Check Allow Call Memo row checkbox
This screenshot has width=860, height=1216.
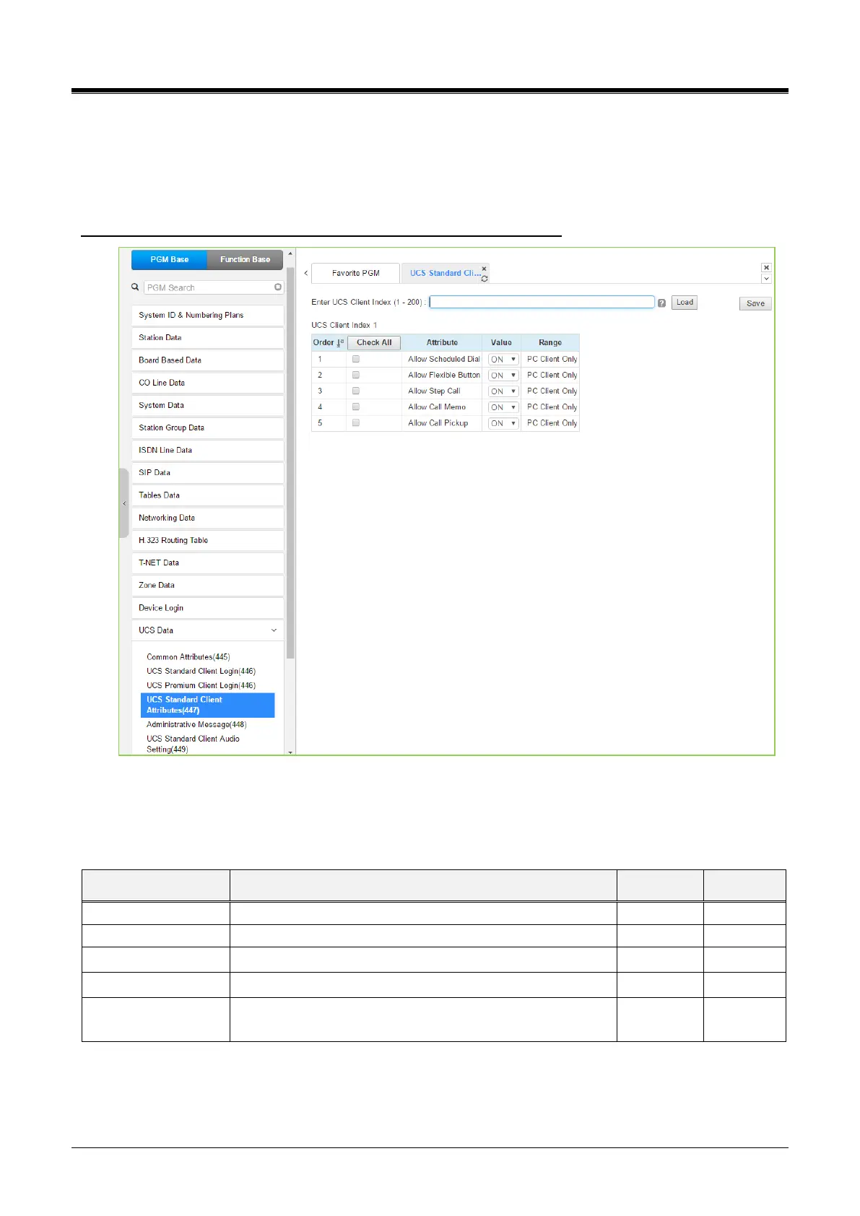[x=356, y=407]
